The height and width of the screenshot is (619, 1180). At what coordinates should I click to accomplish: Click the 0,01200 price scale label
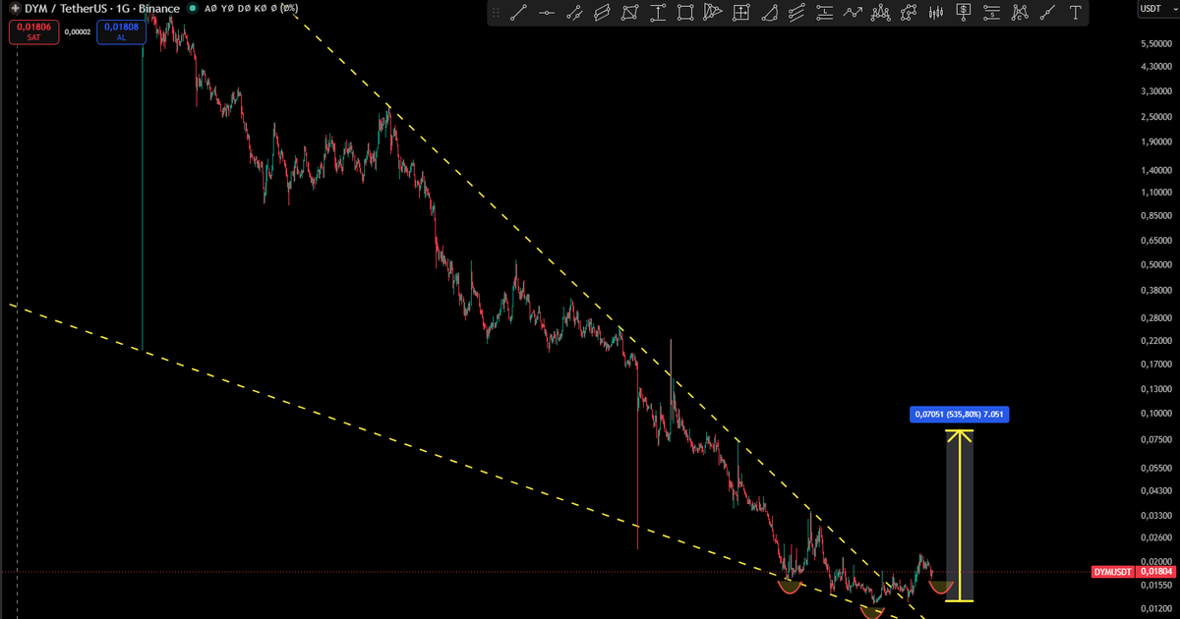pos(1155,610)
